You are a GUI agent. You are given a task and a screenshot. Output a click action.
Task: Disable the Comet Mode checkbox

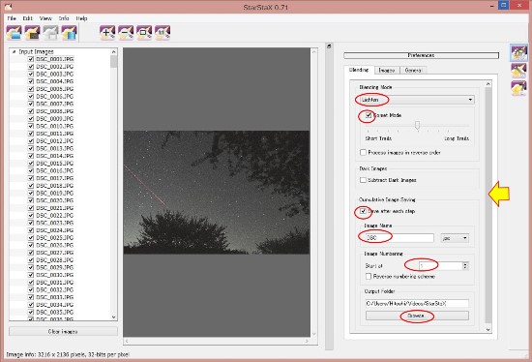click(x=369, y=115)
